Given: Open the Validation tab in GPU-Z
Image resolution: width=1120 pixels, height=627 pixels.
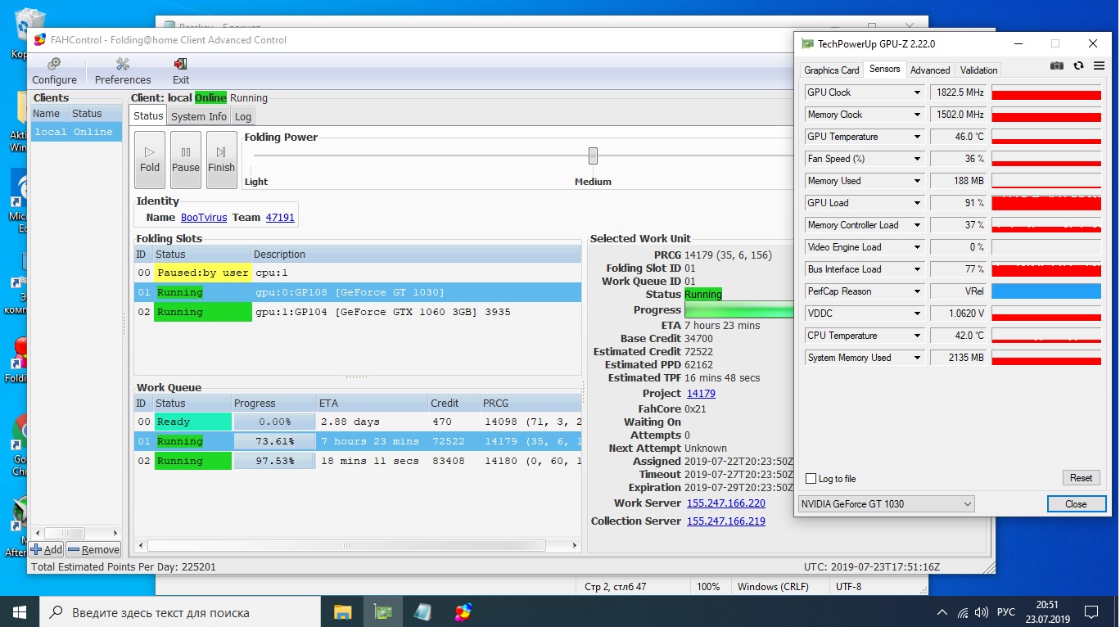Looking at the screenshot, I should [979, 70].
